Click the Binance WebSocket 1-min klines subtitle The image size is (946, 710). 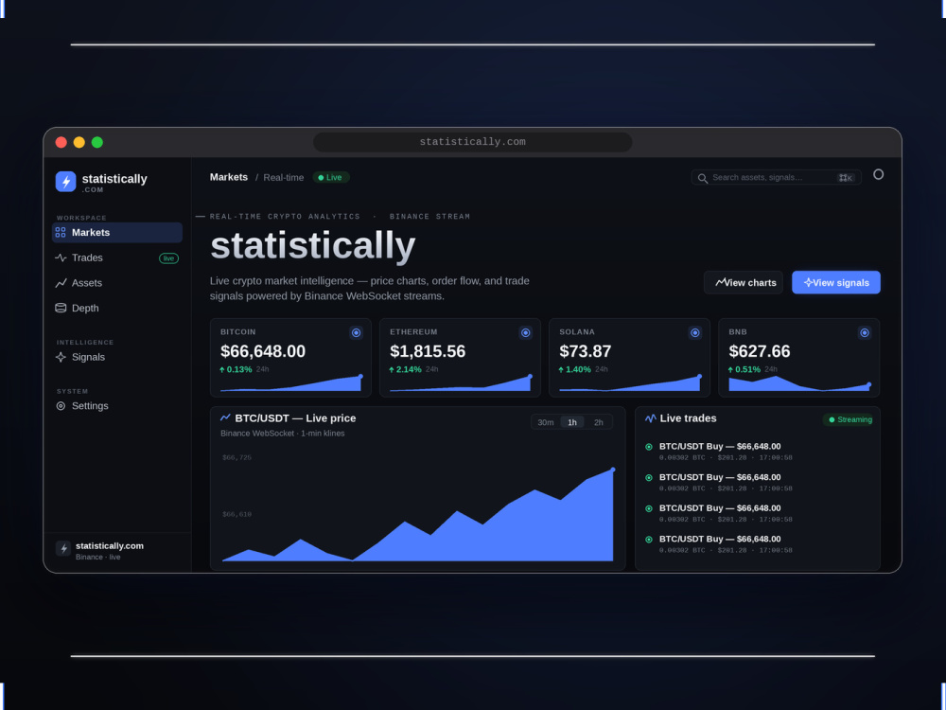click(x=282, y=434)
